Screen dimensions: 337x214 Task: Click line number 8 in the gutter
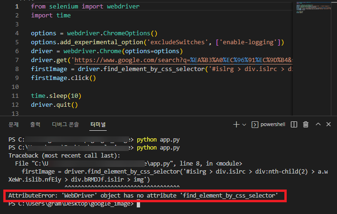[x=17, y=69]
